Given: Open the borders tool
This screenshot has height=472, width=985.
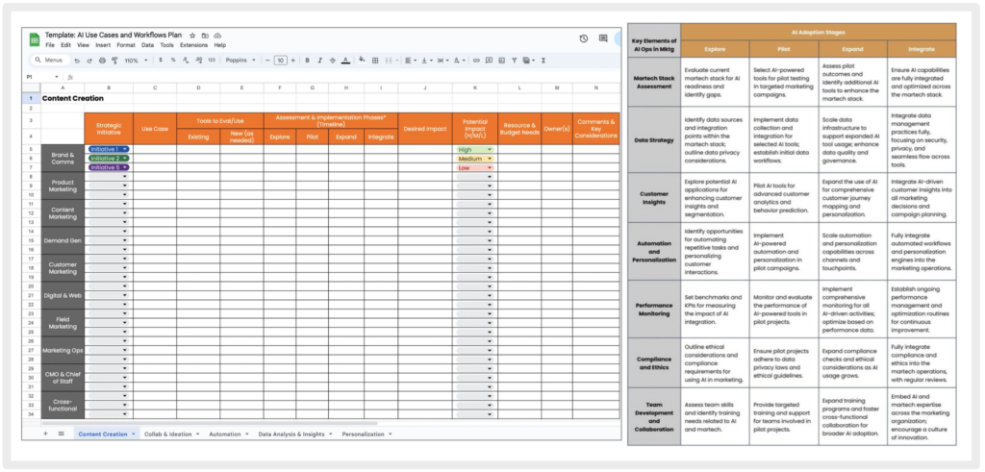Looking at the screenshot, I should 375,60.
